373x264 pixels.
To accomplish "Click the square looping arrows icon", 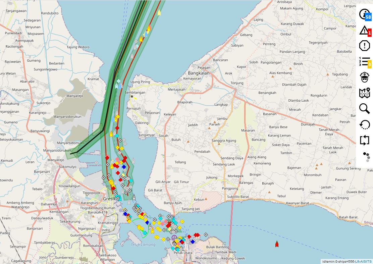I will (364, 140).
